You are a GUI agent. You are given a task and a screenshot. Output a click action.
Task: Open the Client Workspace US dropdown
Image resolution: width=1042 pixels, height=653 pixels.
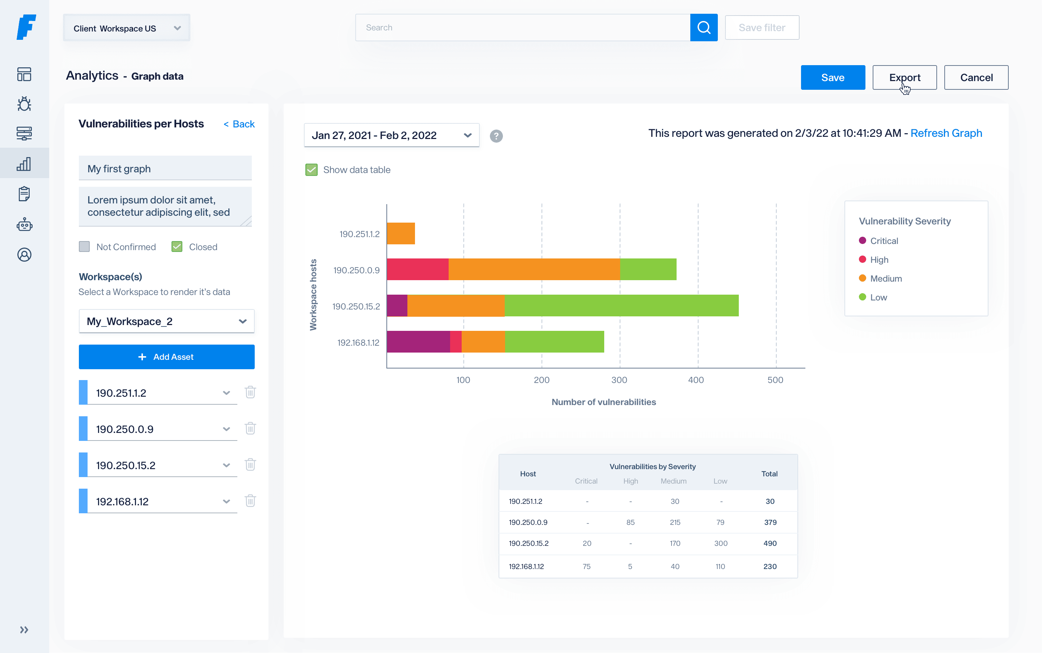pyautogui.click(x=127, y=28)
